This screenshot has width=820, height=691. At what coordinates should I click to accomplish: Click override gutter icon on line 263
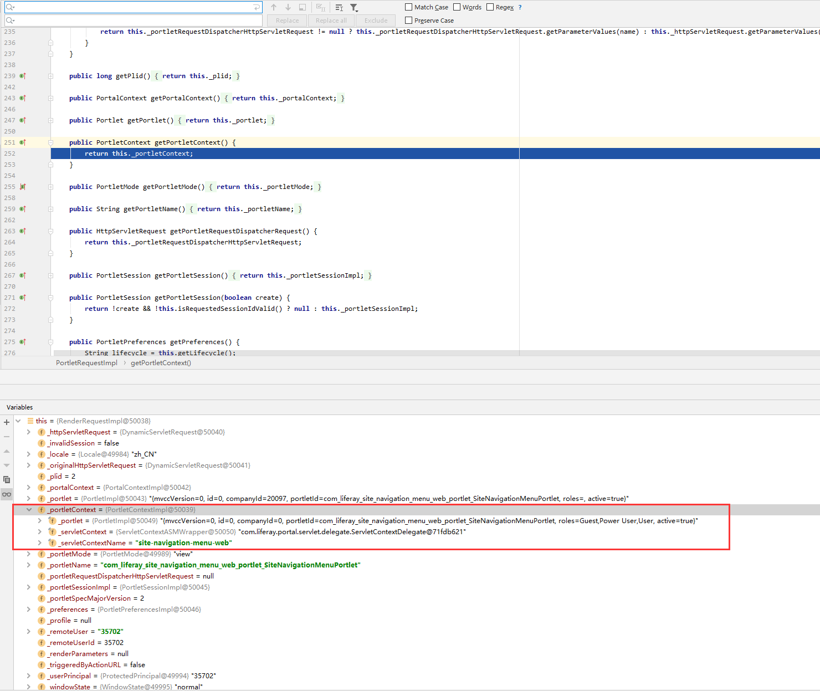[23, 231]
